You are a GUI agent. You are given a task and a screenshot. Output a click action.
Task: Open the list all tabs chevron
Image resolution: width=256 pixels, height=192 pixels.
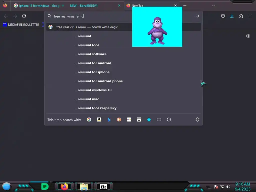(213, 5)
